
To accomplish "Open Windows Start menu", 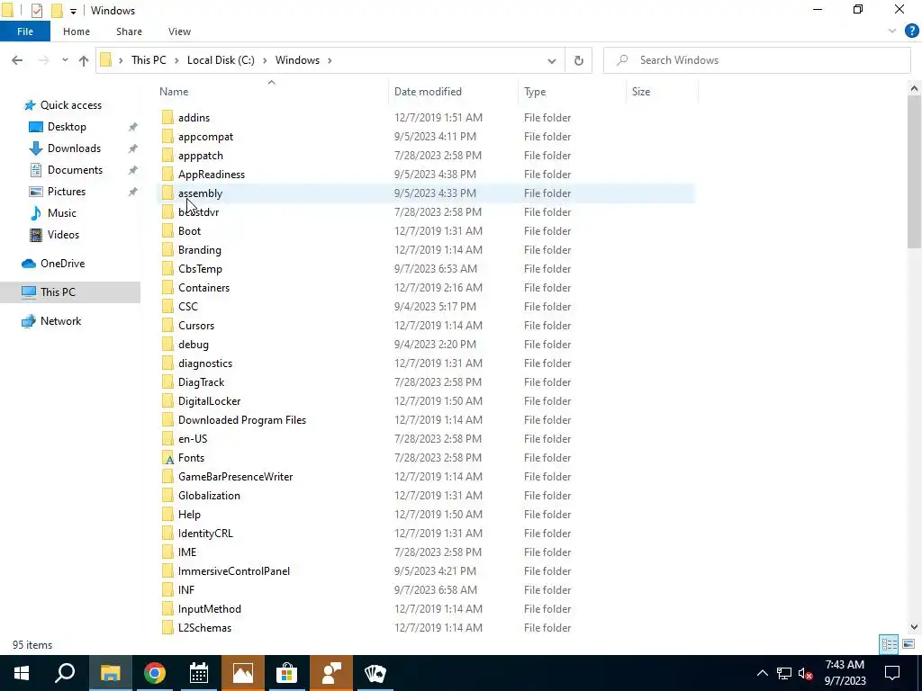I will tap(22, 673).
